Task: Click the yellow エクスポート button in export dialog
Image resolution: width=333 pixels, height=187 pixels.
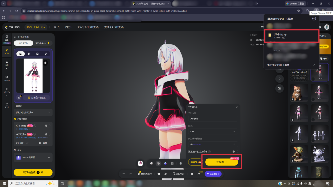Action: tap(221, 162)
